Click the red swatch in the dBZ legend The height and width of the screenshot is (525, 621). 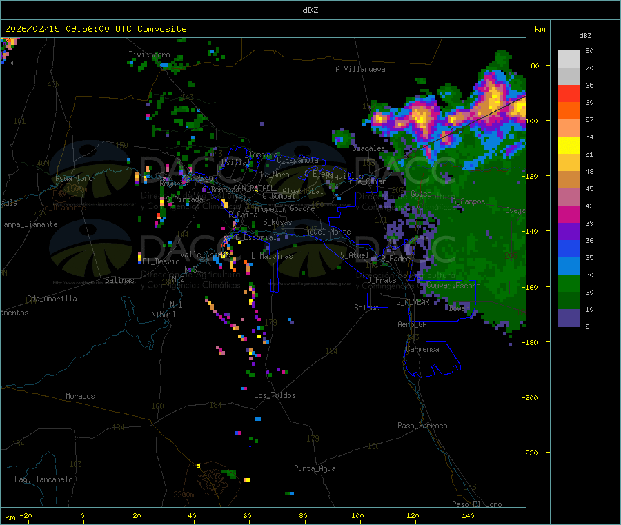(569, 93)
